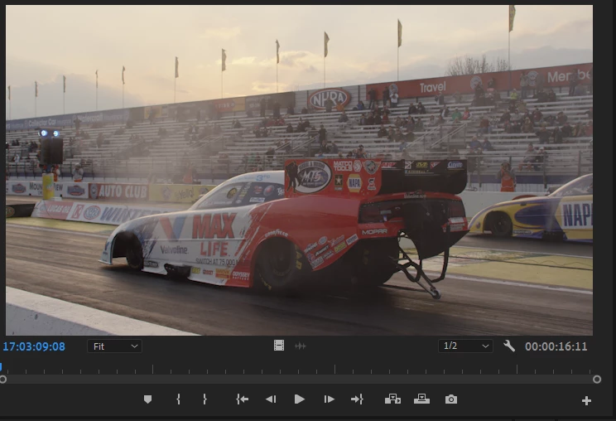616x421 pixels.
Task: Click the blue playhead timecode 17:03:09:08
Action: click(34, 346)
